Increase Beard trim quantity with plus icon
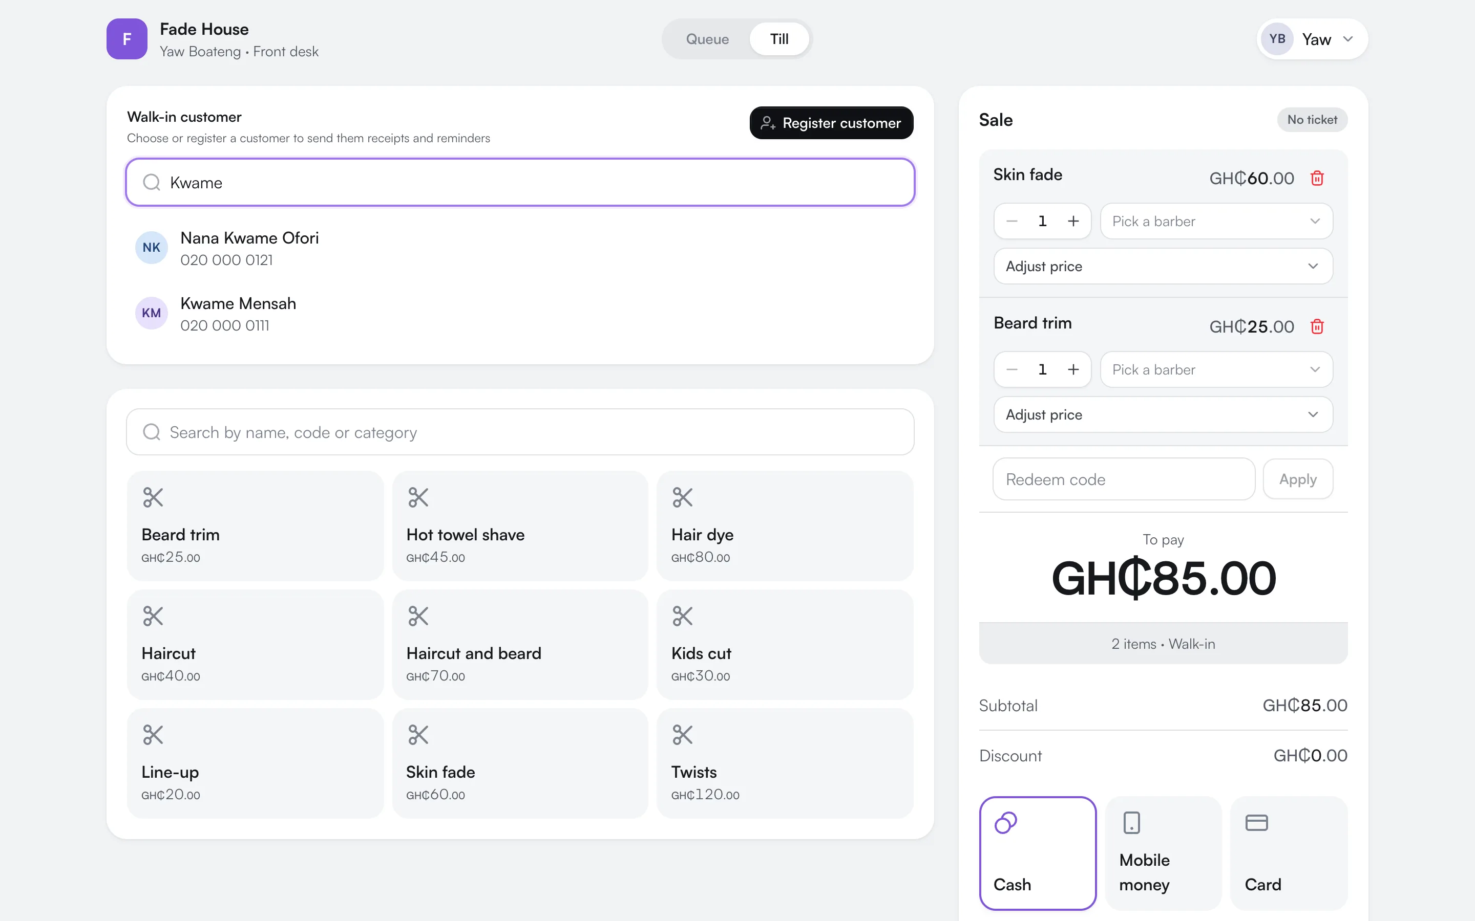 [x=1073, y=370]
